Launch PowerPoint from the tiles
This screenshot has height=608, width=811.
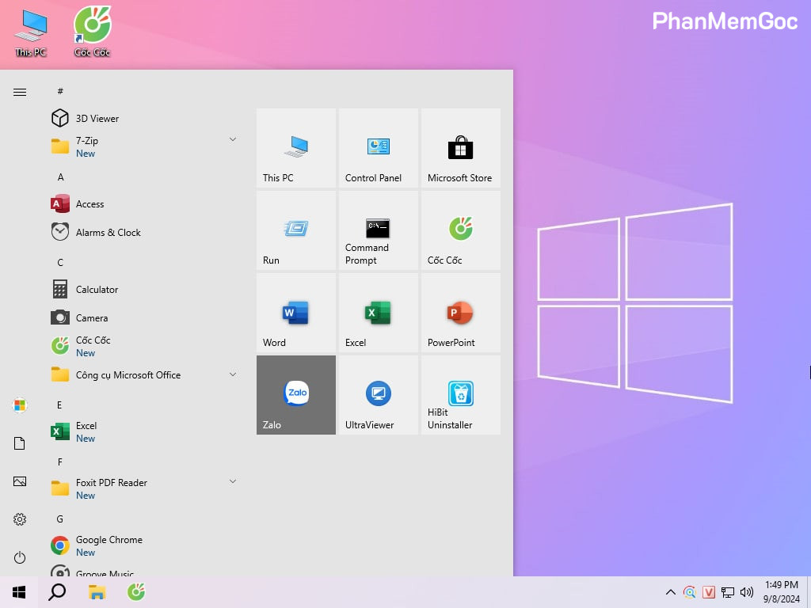point(460,312)
